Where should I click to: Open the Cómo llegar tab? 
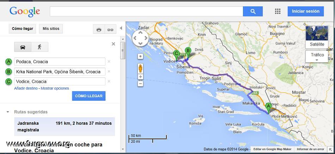tap(23, 29)
